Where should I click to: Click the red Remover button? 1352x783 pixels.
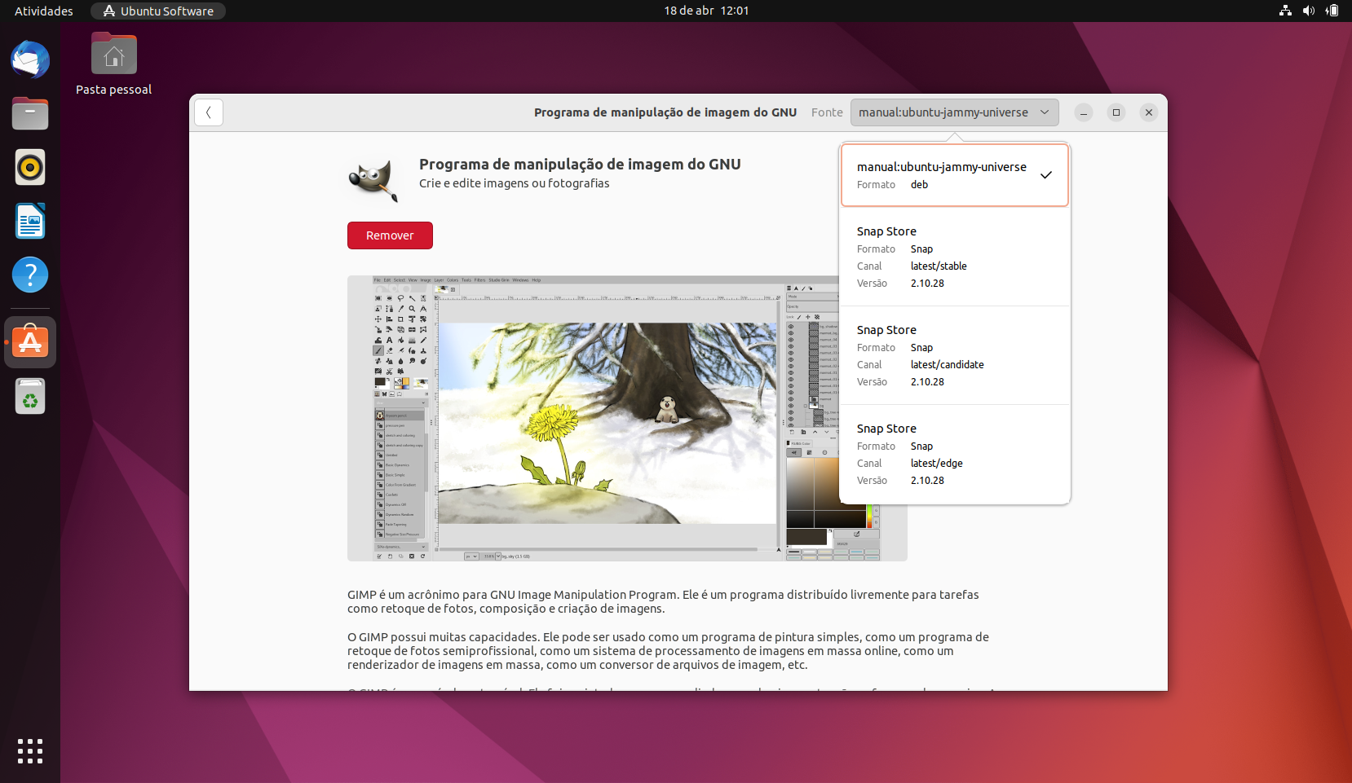click(390, 235)
